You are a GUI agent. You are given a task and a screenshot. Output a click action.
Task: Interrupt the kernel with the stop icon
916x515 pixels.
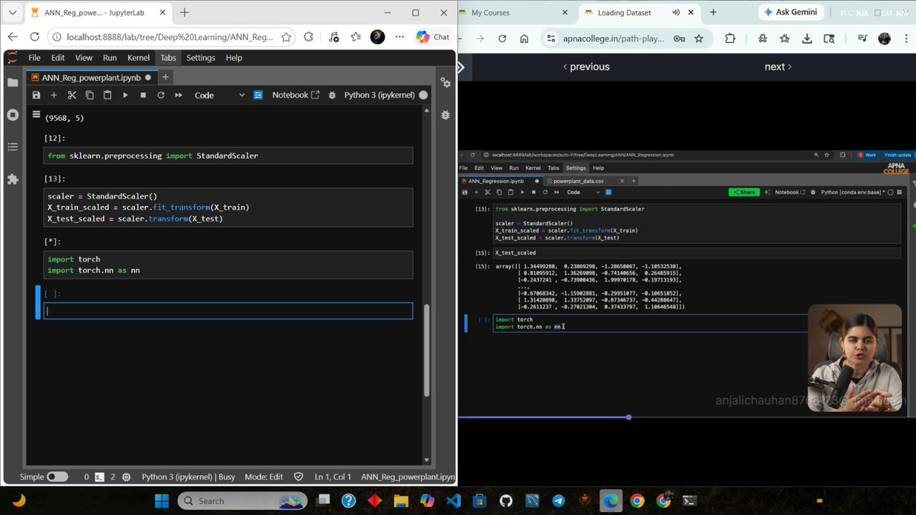(x=143, y=95)
